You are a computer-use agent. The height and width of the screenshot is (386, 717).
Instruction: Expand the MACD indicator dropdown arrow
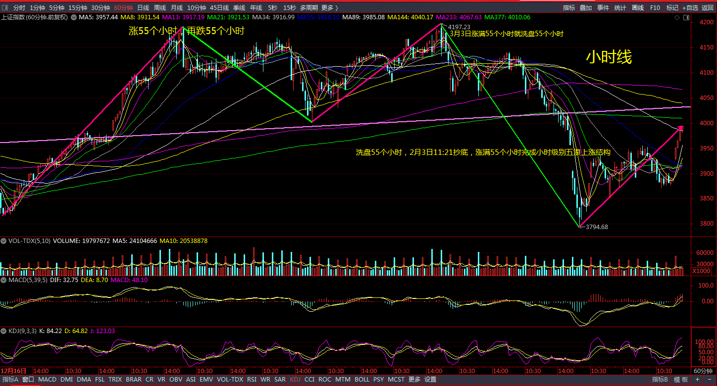(4, 280)
